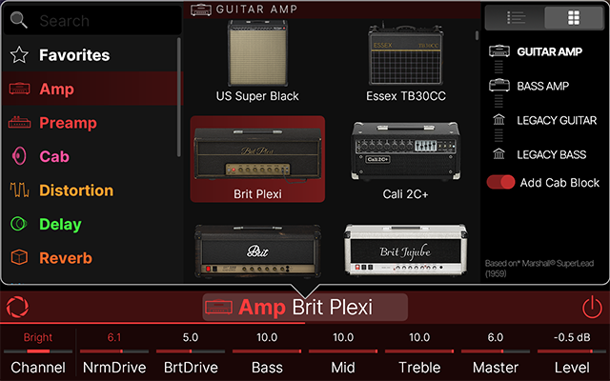Click the Level value -0.5 dB
The width and height of the screenshot is (610, 381).
tap(572, 337)
